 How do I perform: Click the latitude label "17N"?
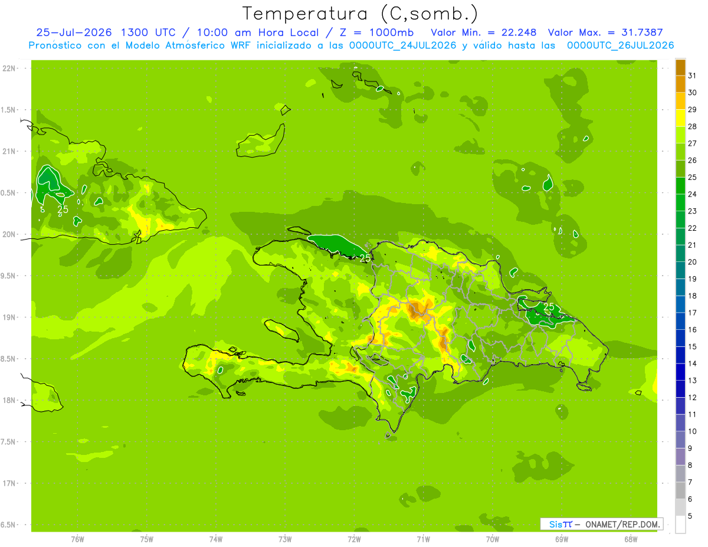pos(9,483)
